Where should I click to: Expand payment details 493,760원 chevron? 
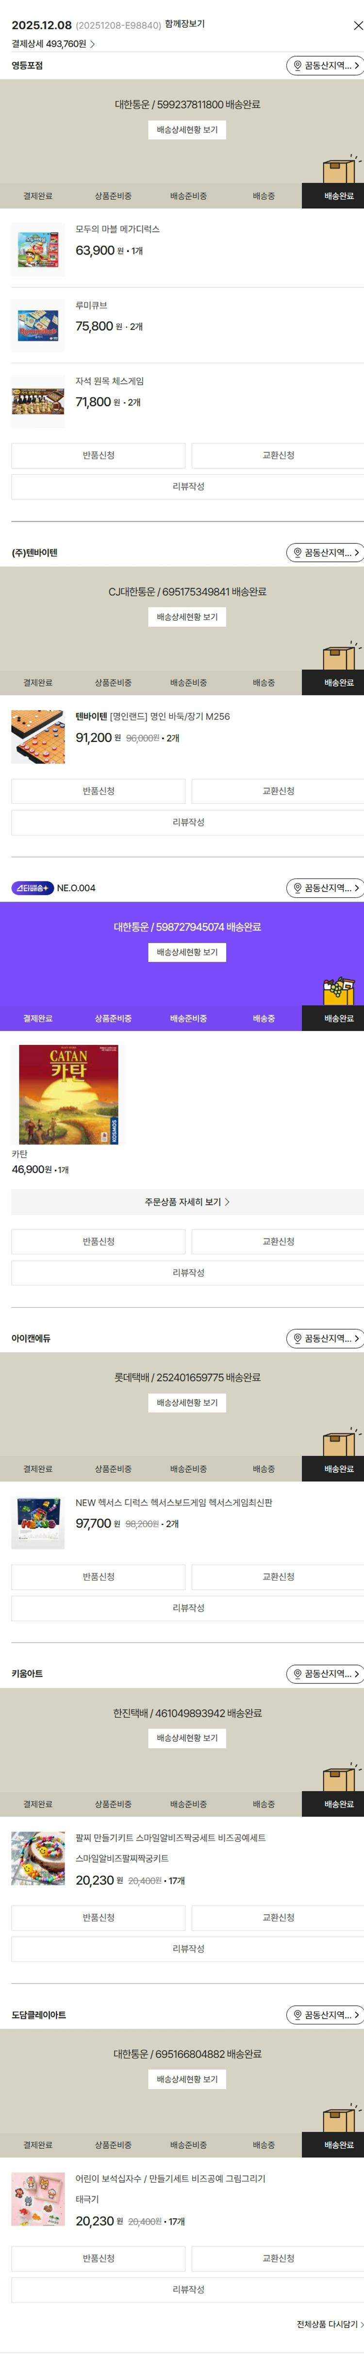[x=92, y=44]
